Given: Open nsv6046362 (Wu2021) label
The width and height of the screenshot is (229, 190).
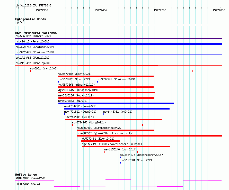Looking at the screenshot, I should [x=118, y=112].
